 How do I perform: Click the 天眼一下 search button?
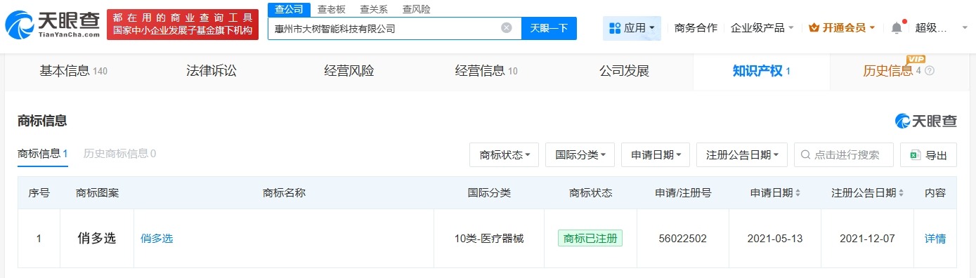(x=549, y=28)
